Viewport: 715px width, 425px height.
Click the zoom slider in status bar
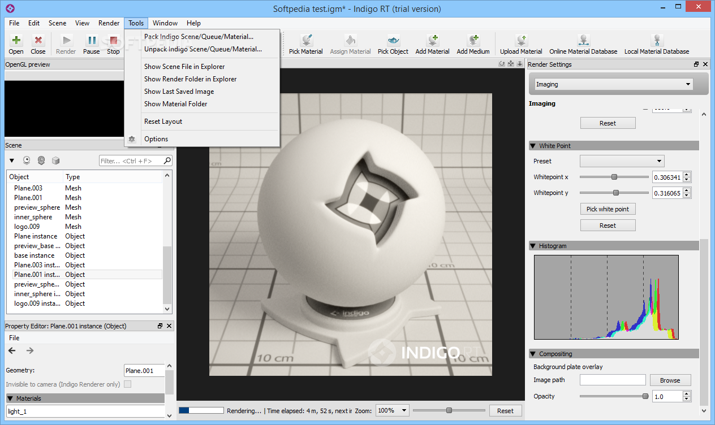tap(449, 410)
